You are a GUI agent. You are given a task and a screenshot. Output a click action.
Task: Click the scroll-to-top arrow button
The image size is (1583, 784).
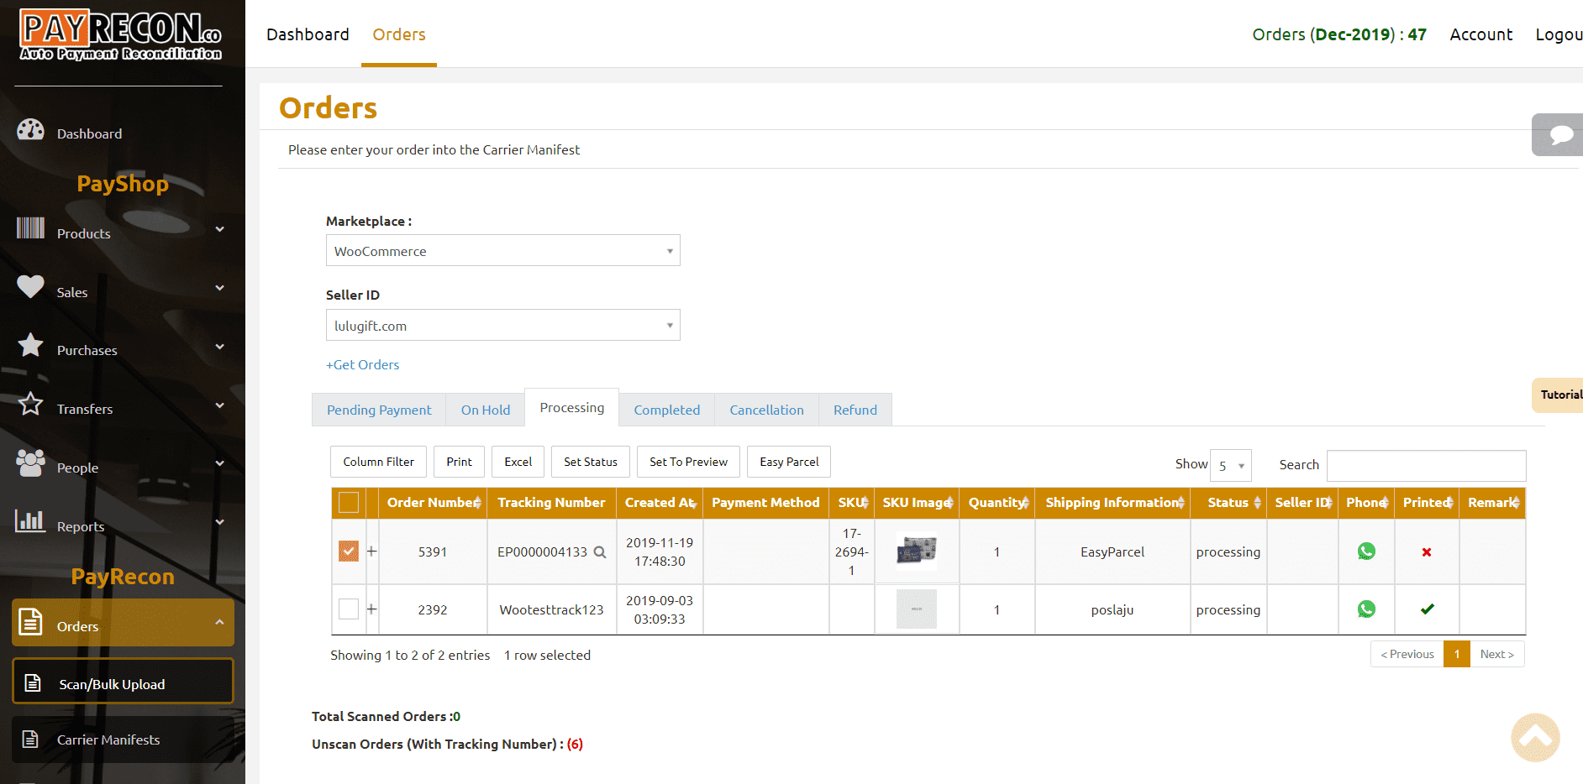(x=1535, y=738)
